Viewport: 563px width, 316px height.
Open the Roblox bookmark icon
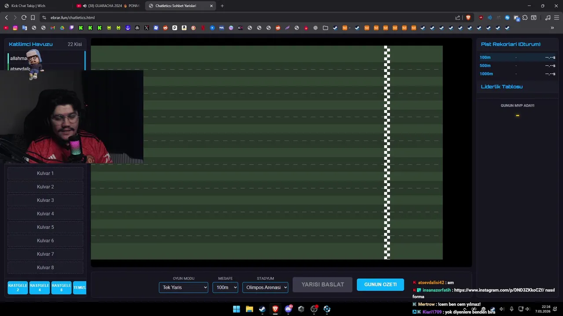tap(156, 28)
